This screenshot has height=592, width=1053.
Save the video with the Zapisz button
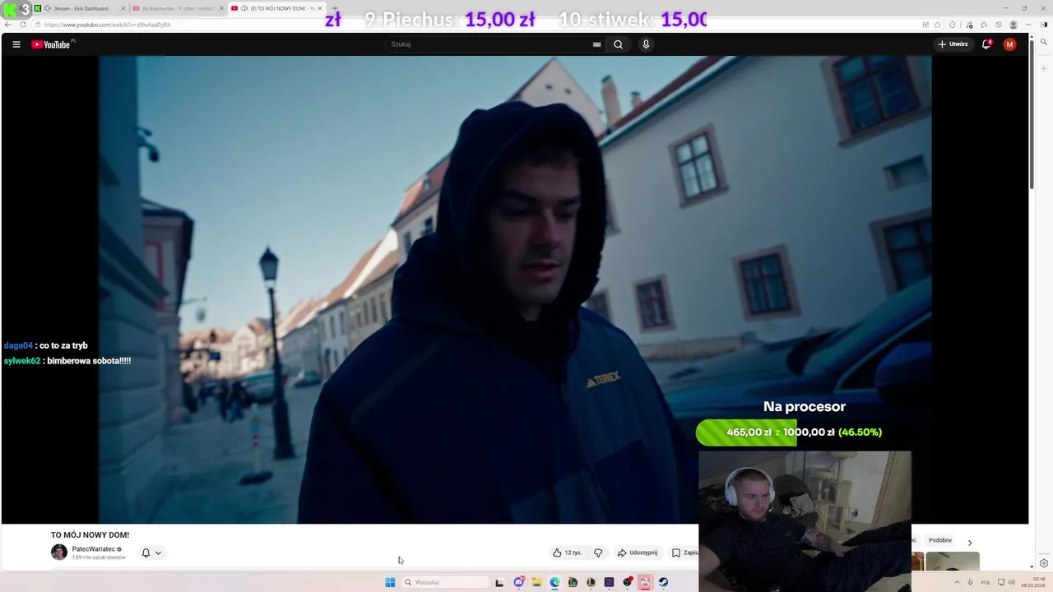tap(684, 553)
